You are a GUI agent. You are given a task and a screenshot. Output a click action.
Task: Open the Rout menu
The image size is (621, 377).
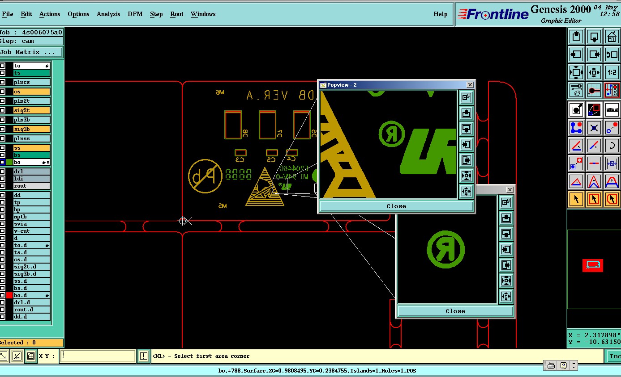(177, 14)
